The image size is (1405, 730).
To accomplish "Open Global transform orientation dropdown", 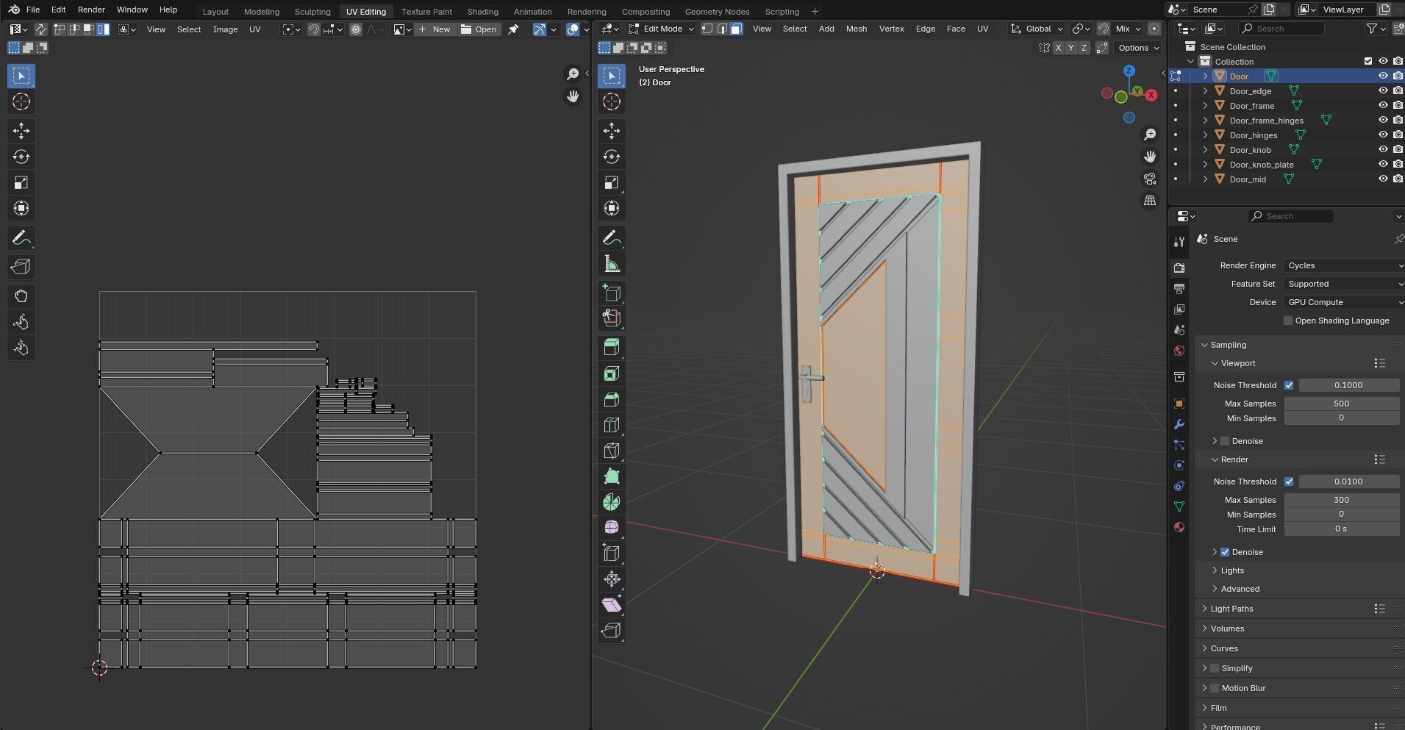I will pyautogui.click(x=1037, y=29).
